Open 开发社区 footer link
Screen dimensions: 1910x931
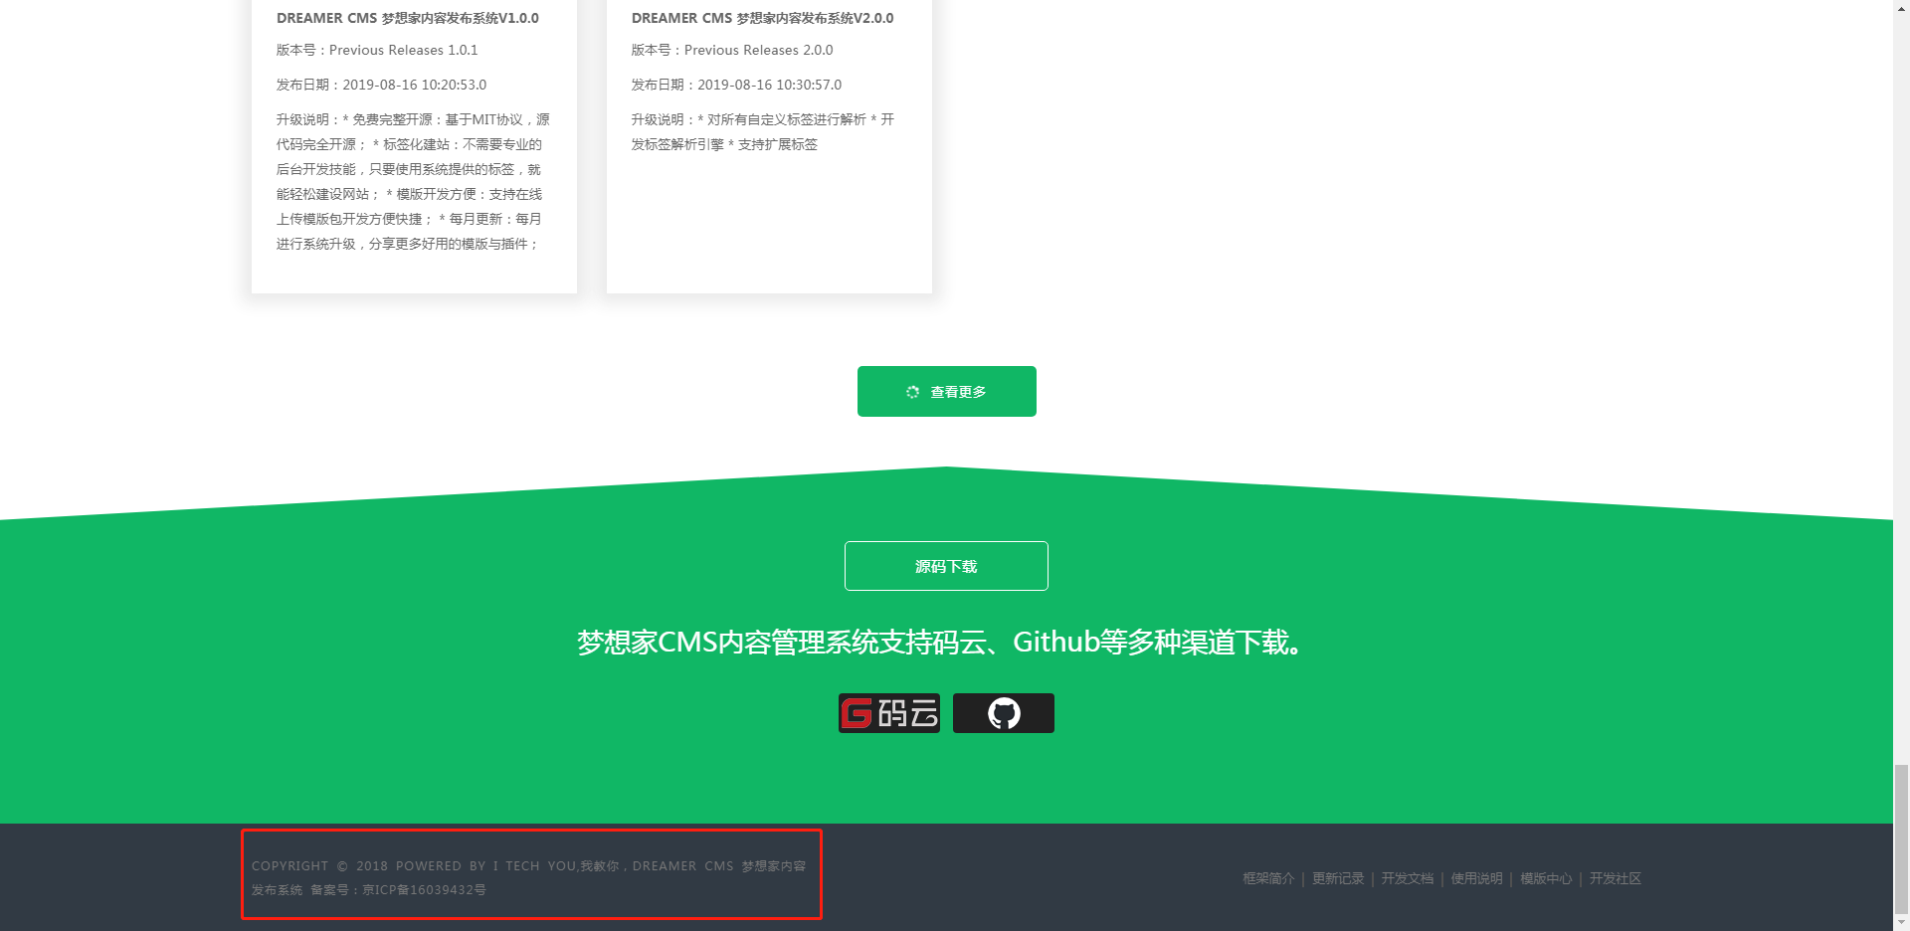click(x=1616, y=878)
